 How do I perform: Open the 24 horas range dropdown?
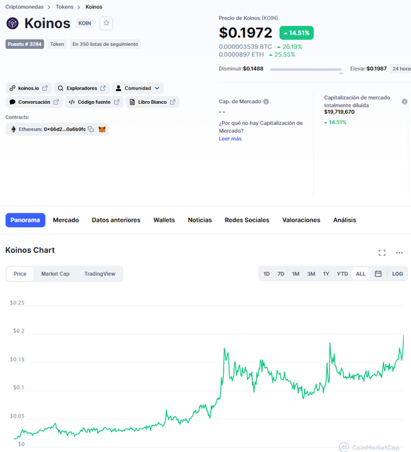(x=401, y=69)
